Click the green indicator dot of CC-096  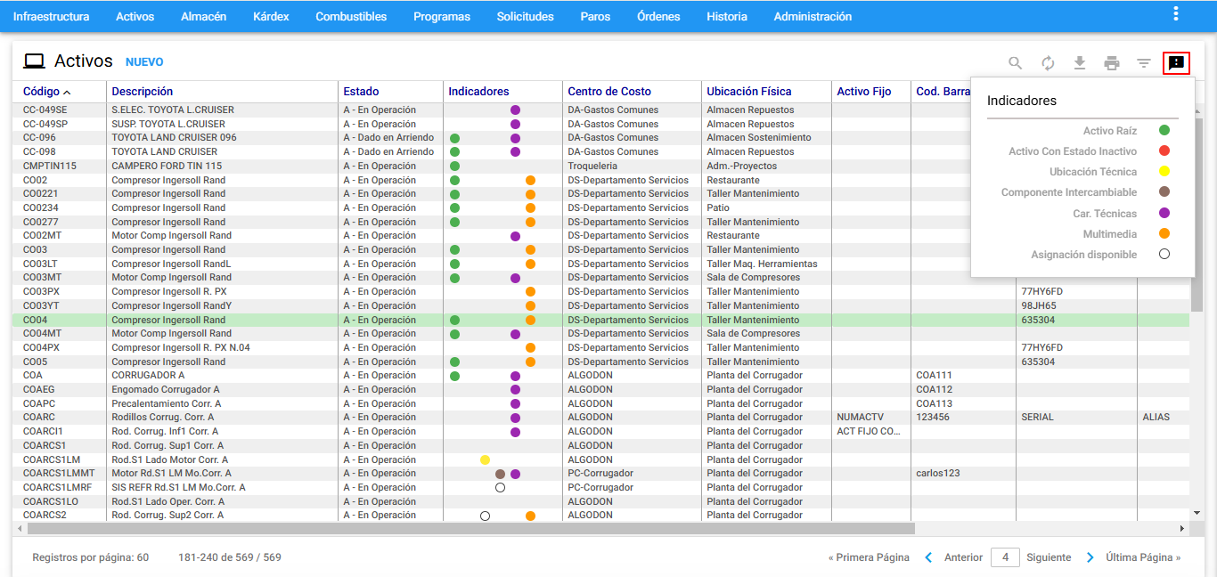tap(454, 138)
